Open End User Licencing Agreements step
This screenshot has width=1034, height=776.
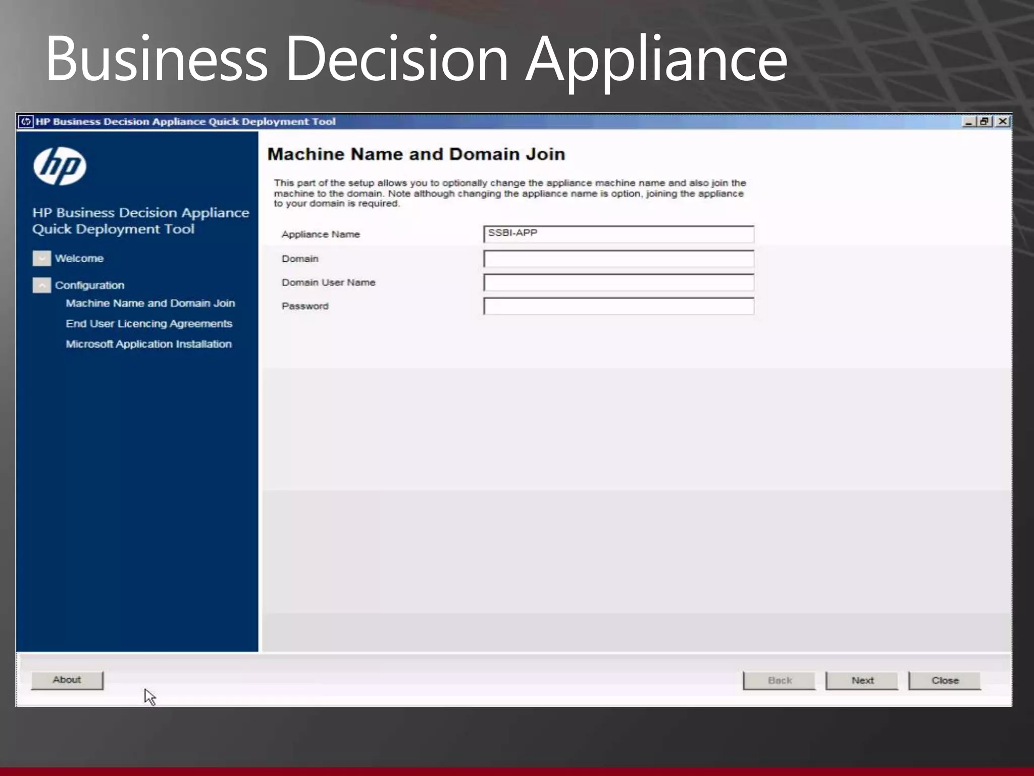click(x=149, y=323)
